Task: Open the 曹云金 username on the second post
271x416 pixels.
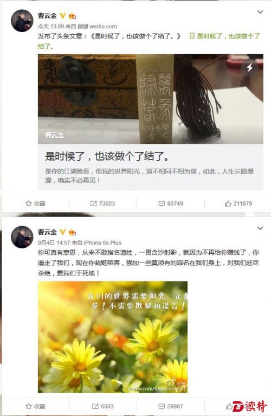Action: 47,232
